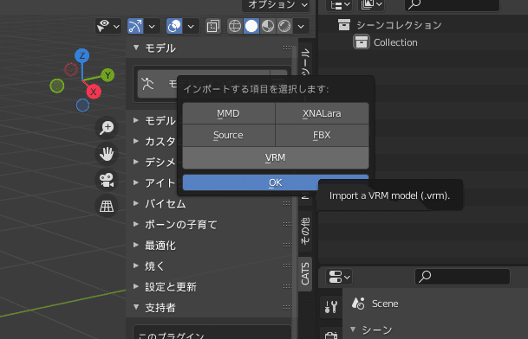The height and width of the screenshot is (339, 528).
Task: Choose VRM model import
Action: click(x=276, y=157)
